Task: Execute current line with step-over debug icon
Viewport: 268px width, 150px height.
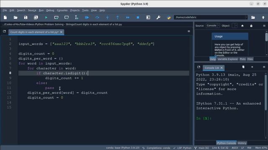Action: click(97, 17)
